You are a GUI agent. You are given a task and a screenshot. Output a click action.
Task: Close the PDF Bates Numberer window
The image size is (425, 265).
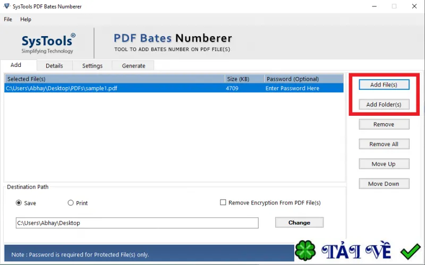(x=414, y=6)
